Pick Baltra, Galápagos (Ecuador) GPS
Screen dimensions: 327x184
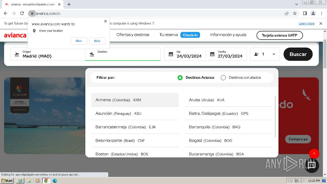pos(228,113)
